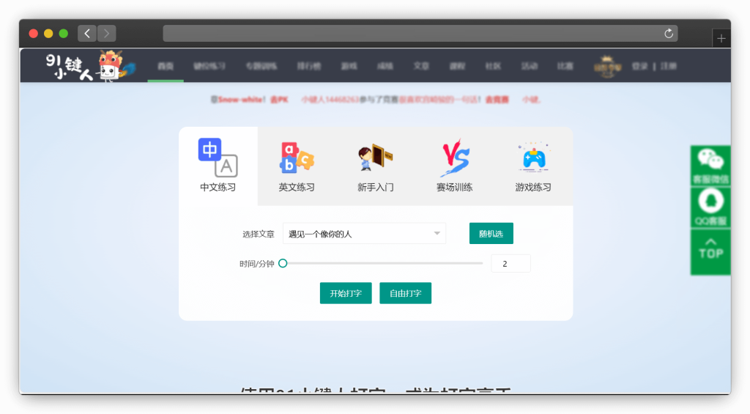Image resolution: width=750 pixels, height=414 pixels.
Task: Click the 随机选 button
Action: [x=491, y=234]
